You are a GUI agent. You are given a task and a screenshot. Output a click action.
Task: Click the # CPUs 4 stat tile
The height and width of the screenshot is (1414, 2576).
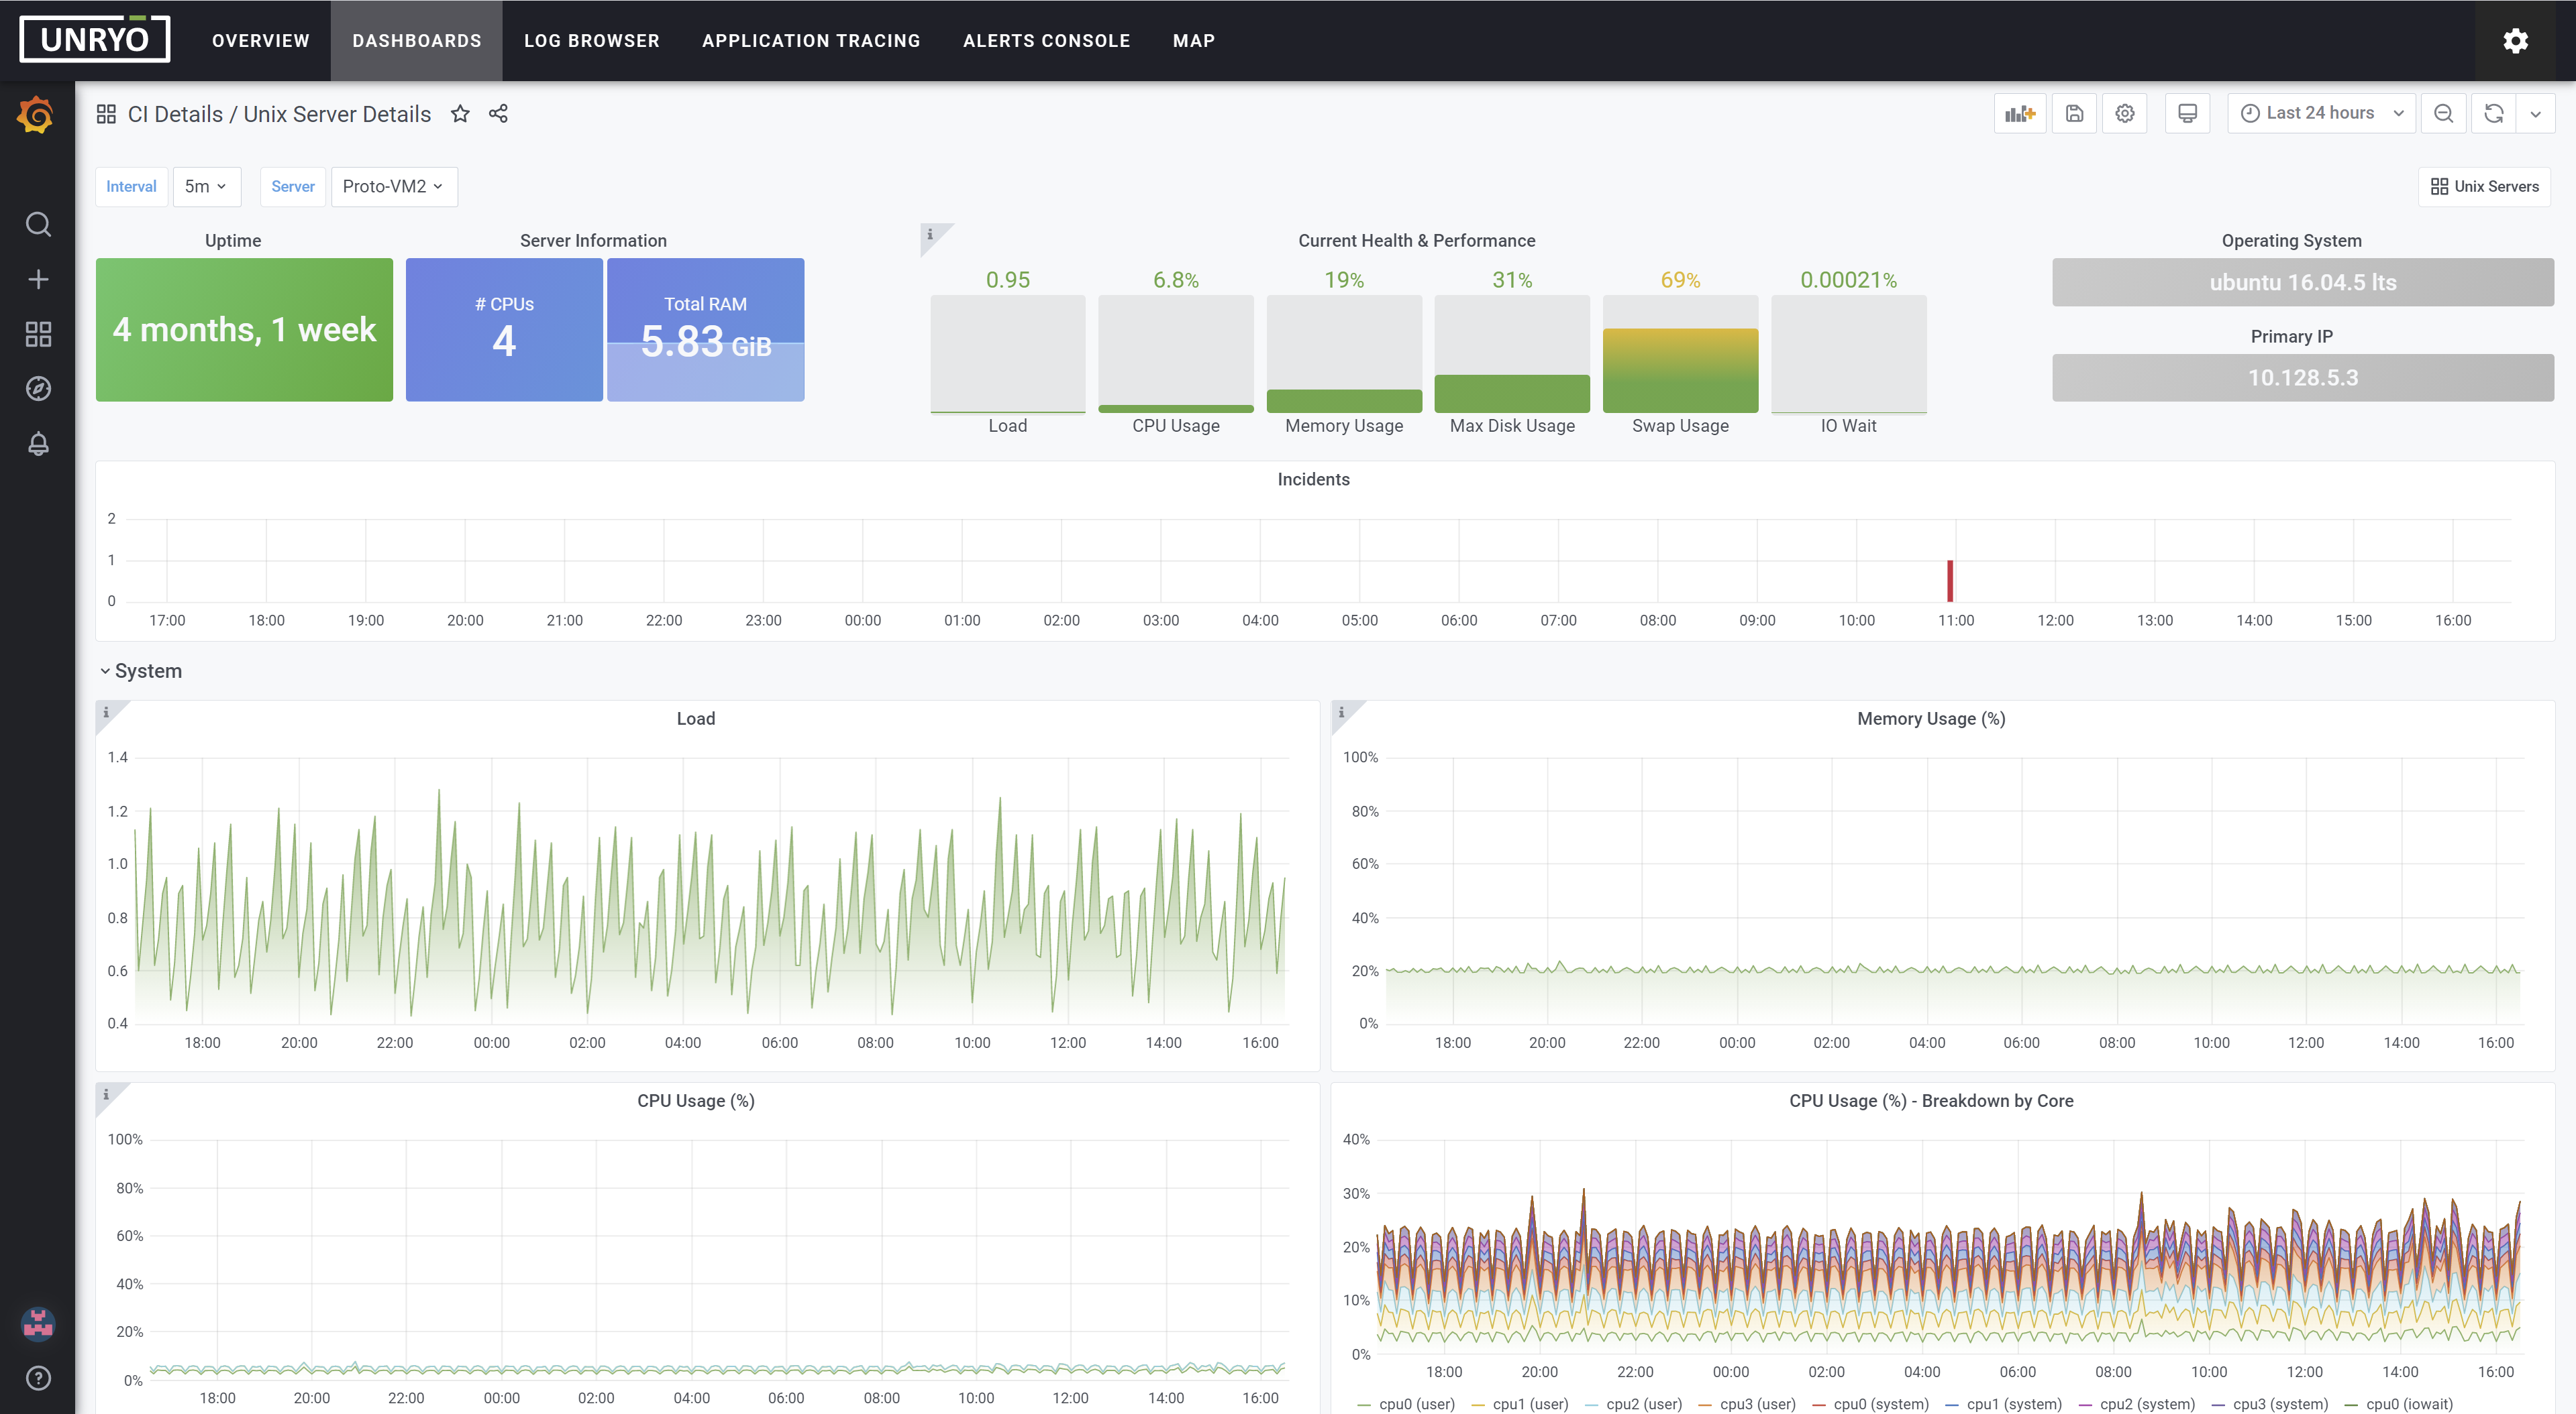point(504,330)
